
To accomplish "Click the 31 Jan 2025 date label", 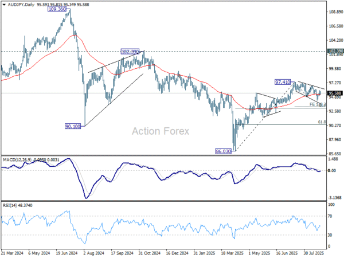I will click(x=204, y=253).
